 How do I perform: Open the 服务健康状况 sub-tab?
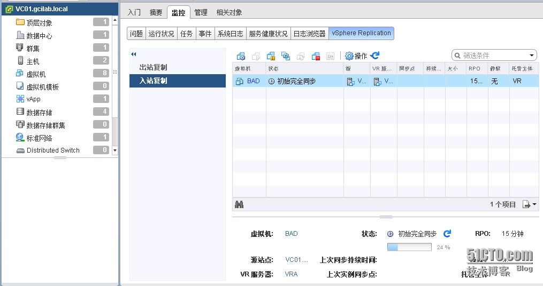pyautogui.click(x=269, y=34)
